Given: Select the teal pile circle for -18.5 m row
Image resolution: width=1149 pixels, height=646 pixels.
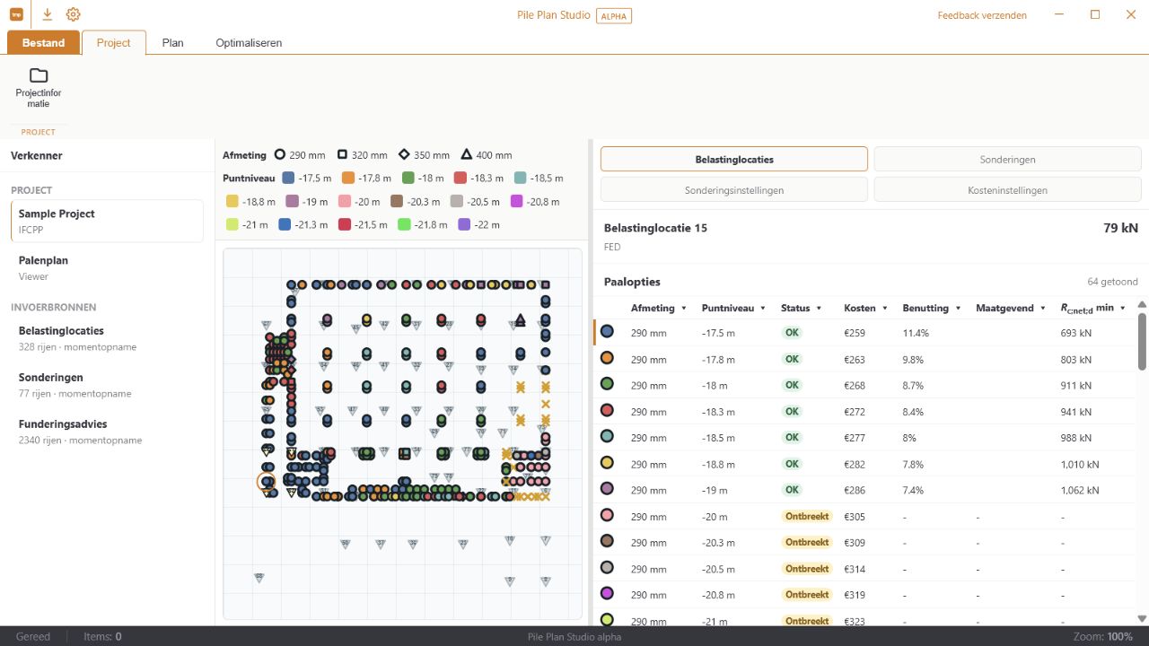Looking at the screenshot, I should pyautogui.click(x=607, y=437).
